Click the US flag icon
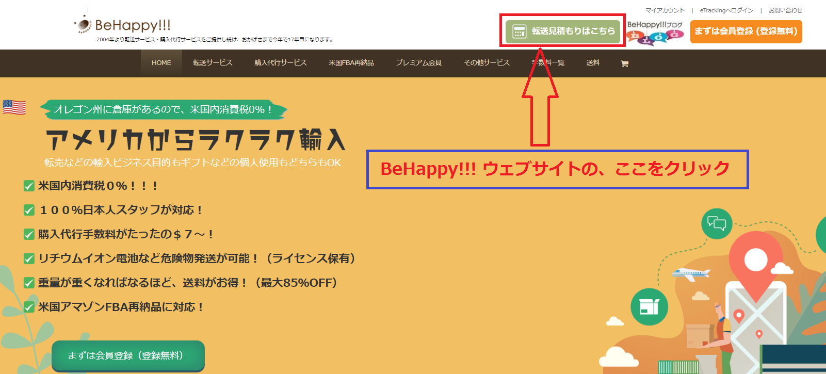Image resolution: width=826 pixels, height=374 pixels. [x=14, y=107]
